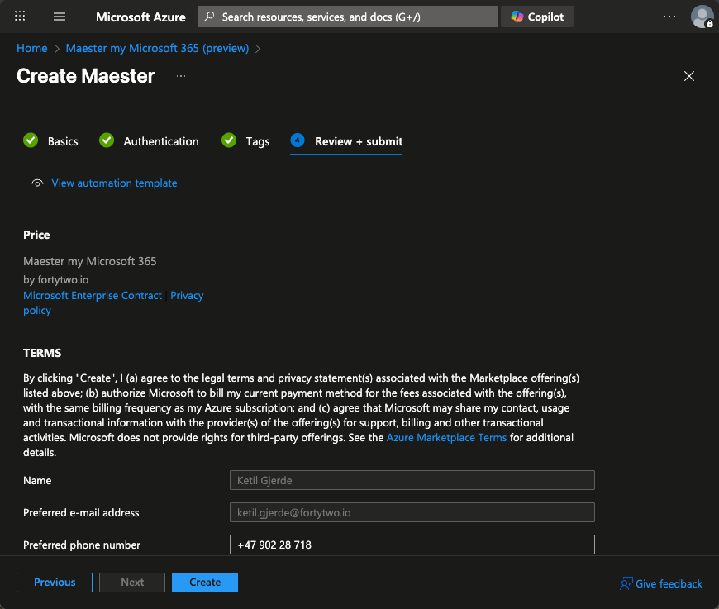Close the Create Maester pane

[x=689, y=76]
